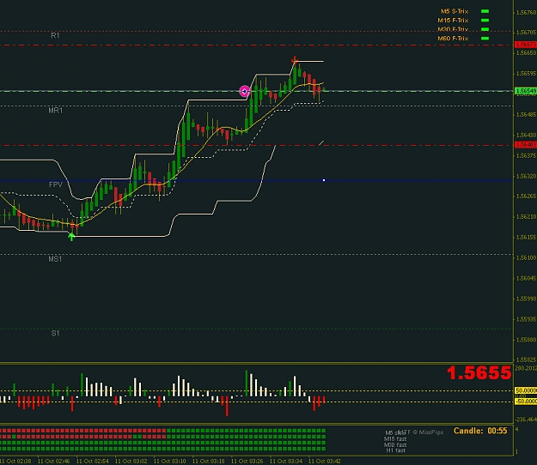This screenshot has width=537, height=465.
Task: Click the M15 fast indicator label
Action: point(395,439)
